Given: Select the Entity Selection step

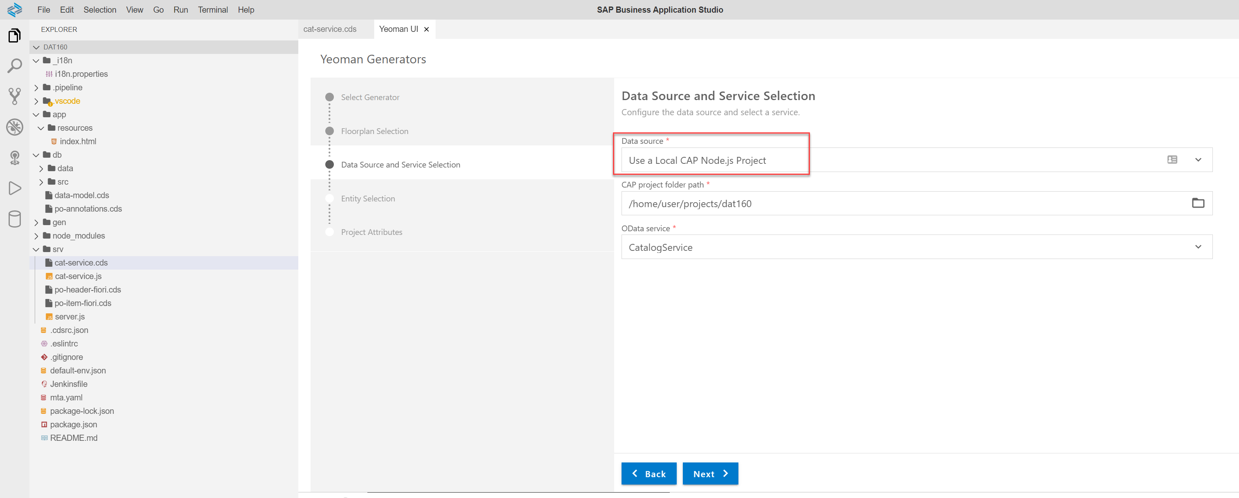Looking at the screenshot, I should (x=368, y=199).
